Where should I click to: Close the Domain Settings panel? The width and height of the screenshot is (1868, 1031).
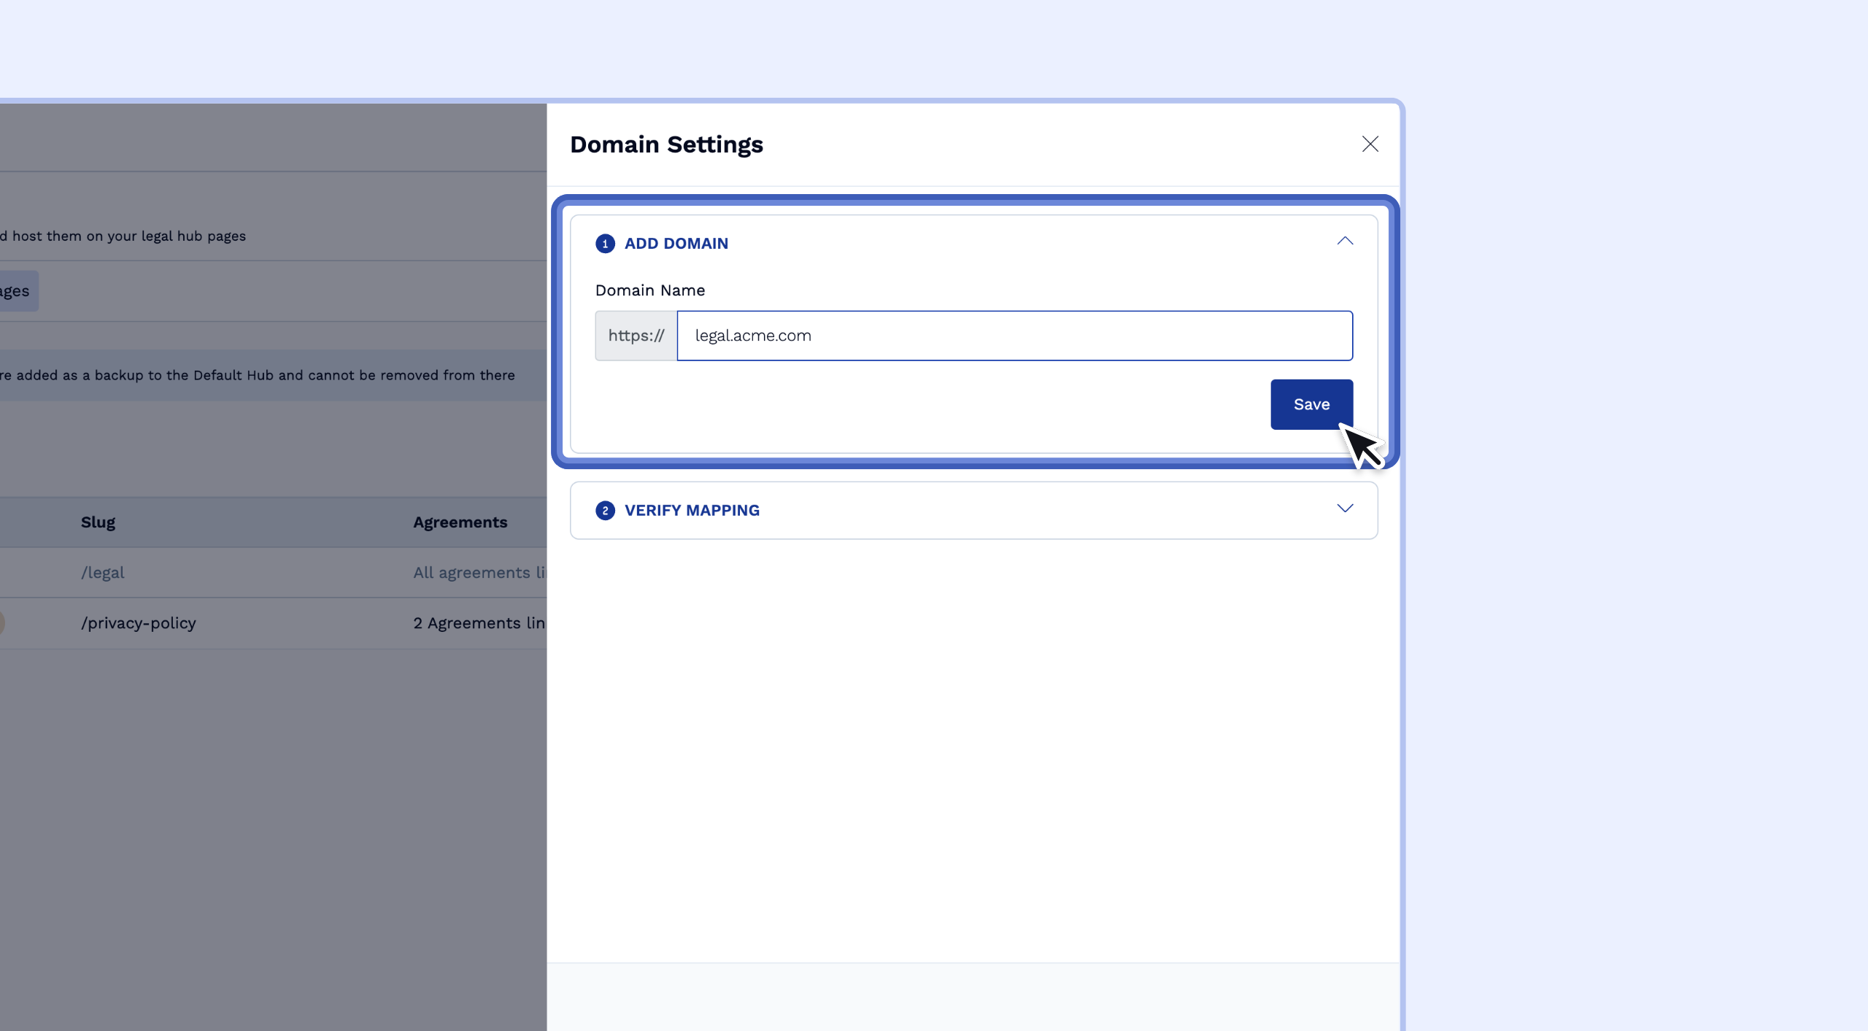pyautogui.click(x=1370, y=144)
